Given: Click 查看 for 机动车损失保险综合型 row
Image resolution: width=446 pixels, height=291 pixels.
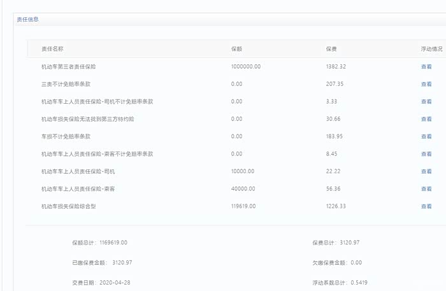Looking at the screenshot, I should (426, 206).
